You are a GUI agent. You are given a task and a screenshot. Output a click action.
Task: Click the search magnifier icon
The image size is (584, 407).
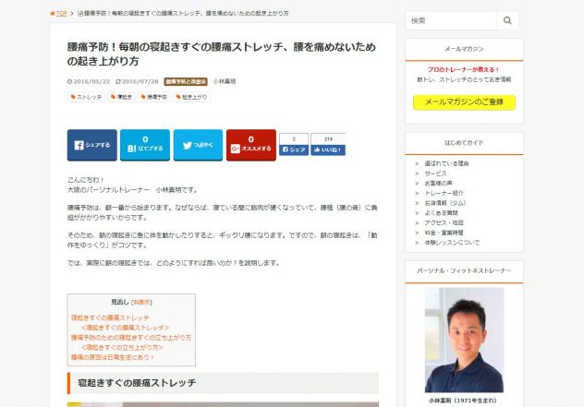tap(507, 20)
